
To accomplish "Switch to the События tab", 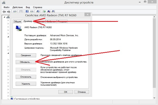I will [51, 22].
